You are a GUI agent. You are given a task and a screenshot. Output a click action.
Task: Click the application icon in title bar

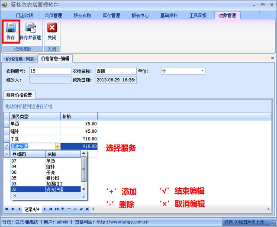click(5, 5)
